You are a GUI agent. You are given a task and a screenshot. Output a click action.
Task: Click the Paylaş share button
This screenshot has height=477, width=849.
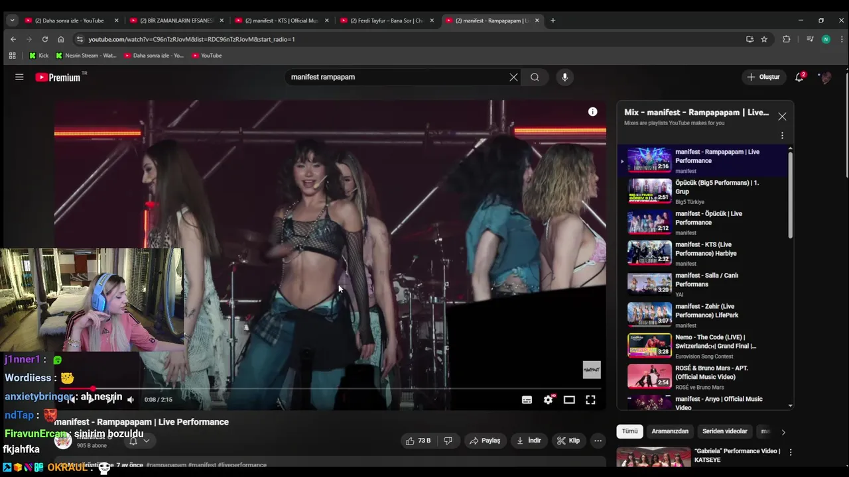(x=485, y=441)
